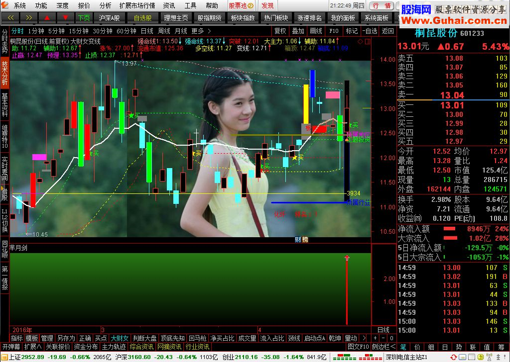The height and width of the screenshot is (362, 510).
Task: Click the 行情 button at top right
Action: click(382, 5)
